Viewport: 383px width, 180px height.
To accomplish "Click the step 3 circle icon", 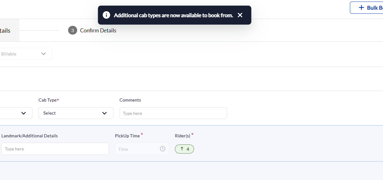I will pyautogui.click(x=72, y=31).
